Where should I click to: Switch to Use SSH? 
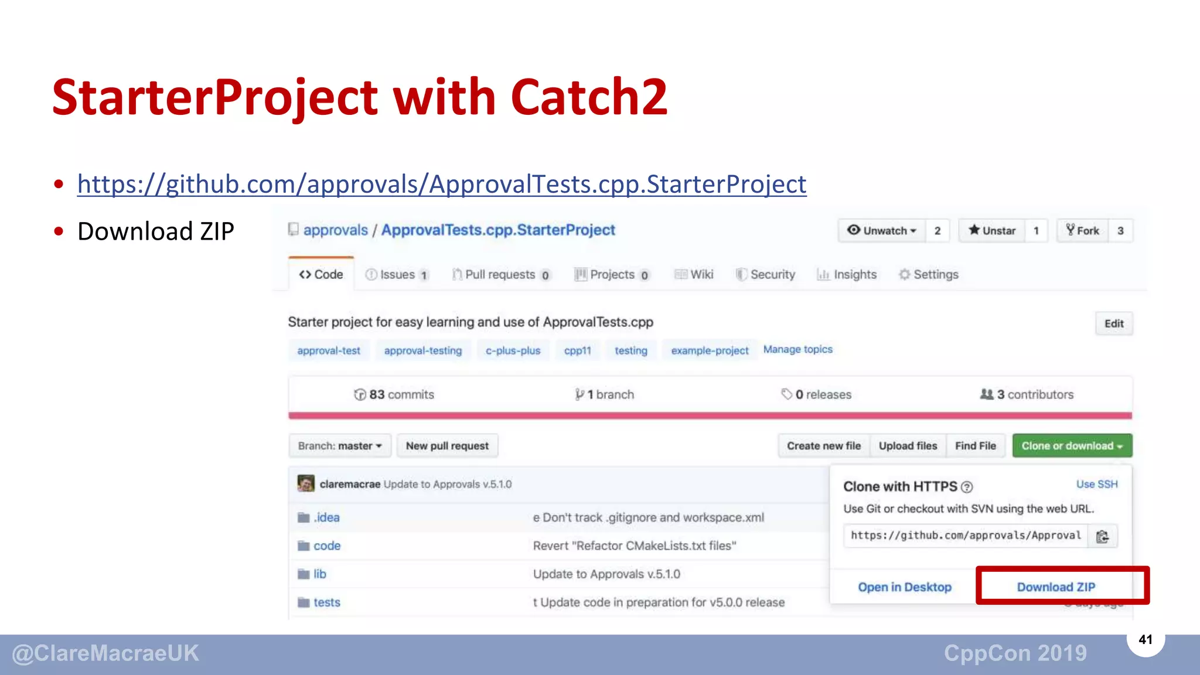tap(1097, 484)
